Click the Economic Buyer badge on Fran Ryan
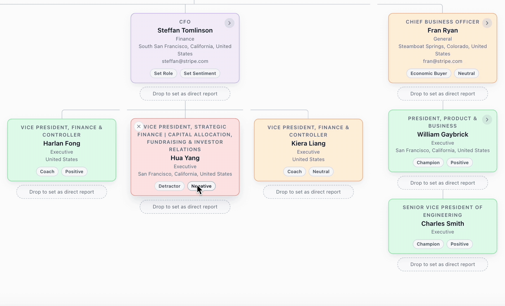 coord(429,73)
